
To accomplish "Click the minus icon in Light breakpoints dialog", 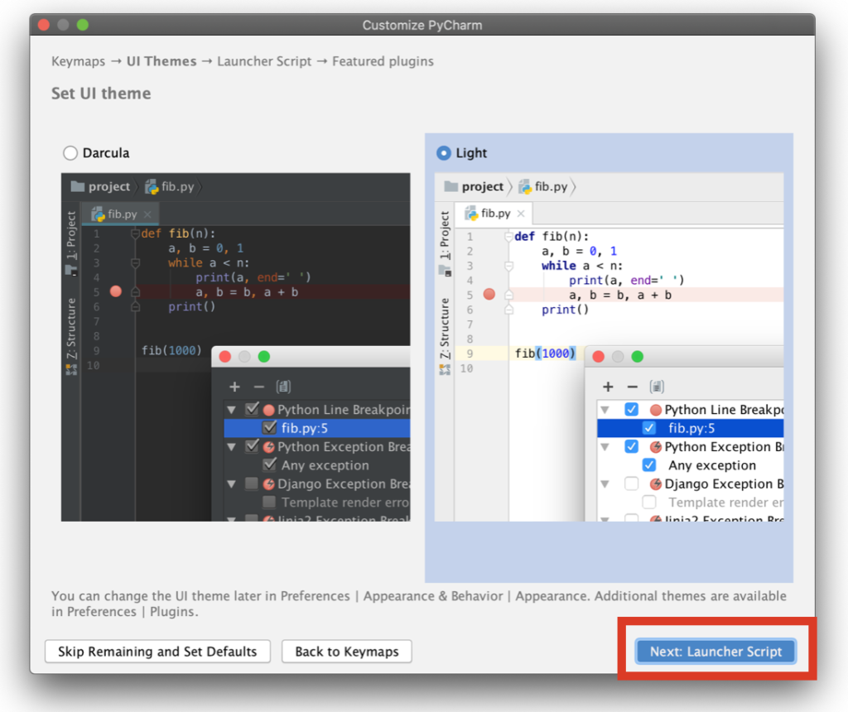I will (633, 387).
